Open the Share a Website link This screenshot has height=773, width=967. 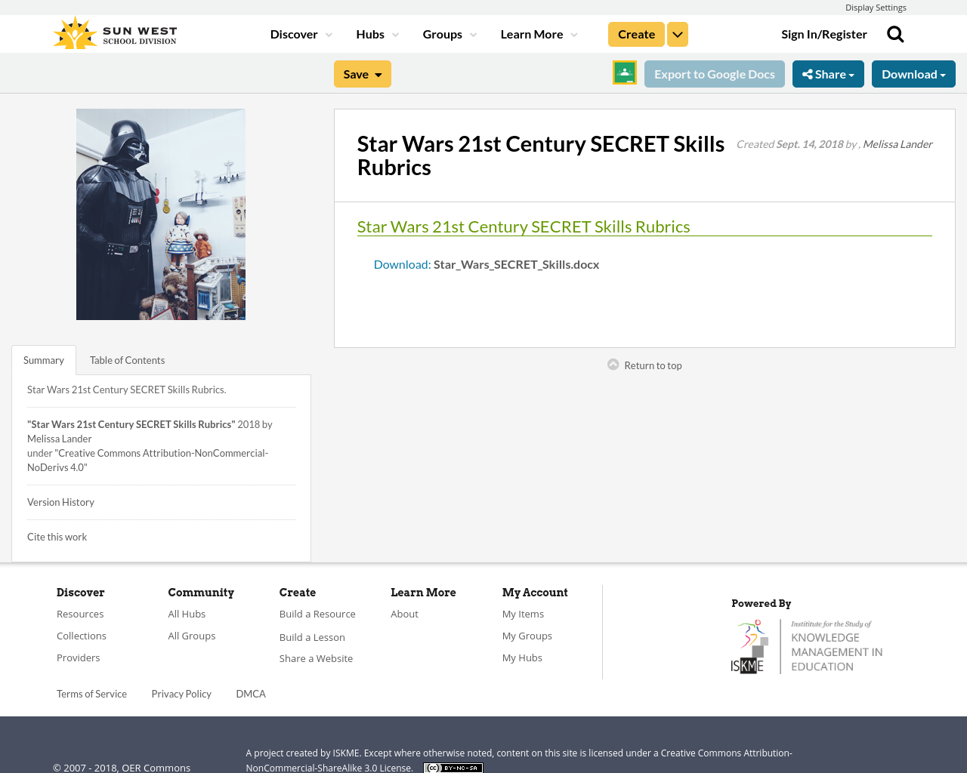(x=316, y=658)
